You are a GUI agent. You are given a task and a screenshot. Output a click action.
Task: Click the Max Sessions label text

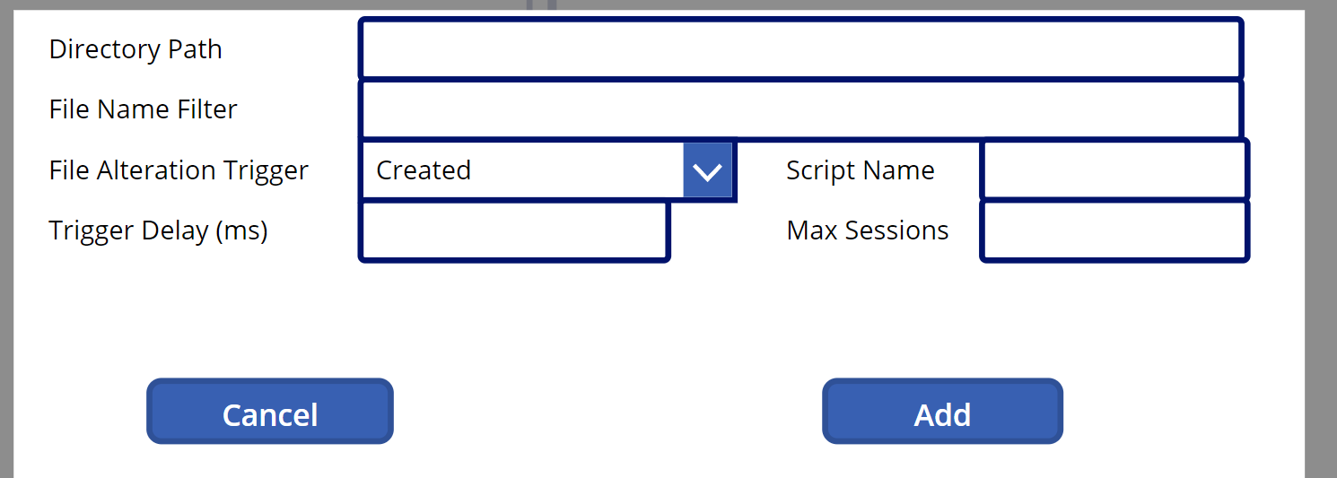pyautogui.click(x=868, y=231)
